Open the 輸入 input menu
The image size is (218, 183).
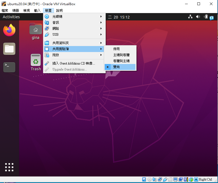(x=37, y=10)
